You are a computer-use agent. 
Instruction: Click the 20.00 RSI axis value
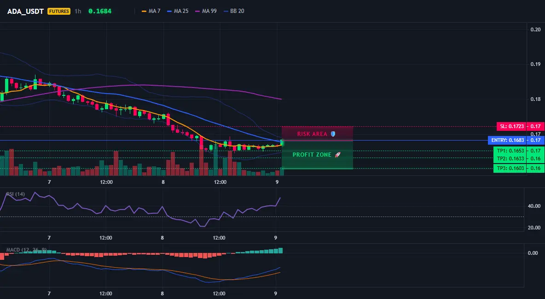(x=534, y=228)
